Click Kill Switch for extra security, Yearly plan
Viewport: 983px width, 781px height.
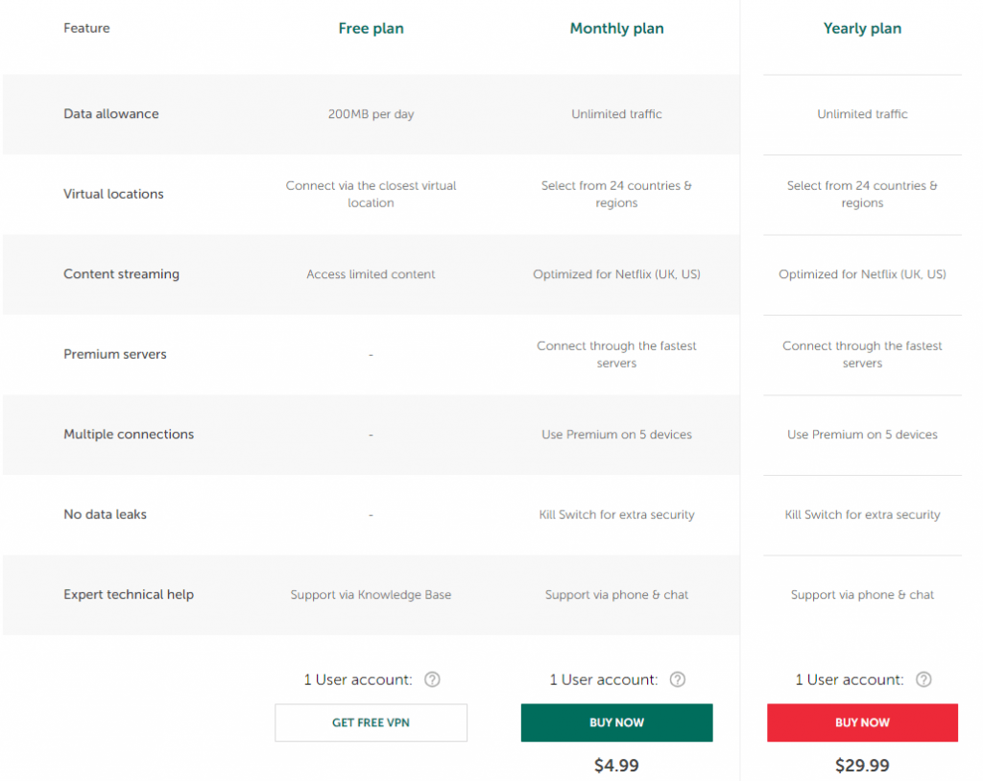863,514
